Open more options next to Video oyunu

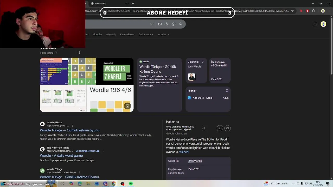tap(56, 52)
